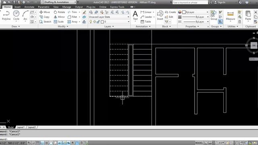Select the Arc drawing tool

click(25, 15)
